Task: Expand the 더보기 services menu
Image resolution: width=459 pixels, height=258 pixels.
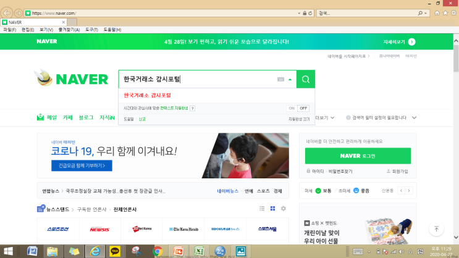Action: tap(325, 118)
